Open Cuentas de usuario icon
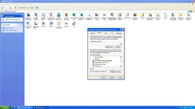The image size is (195, 109). point(97,16)
